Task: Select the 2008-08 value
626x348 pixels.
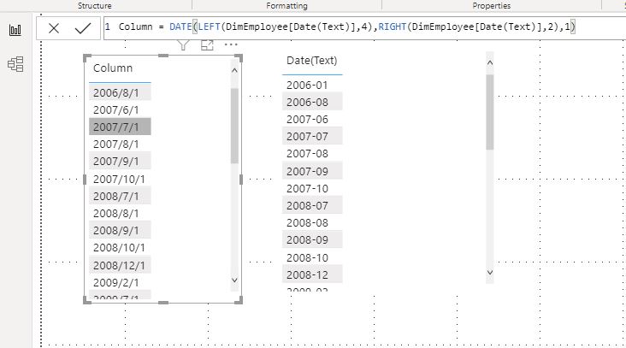Action: [x=312, y=223]
